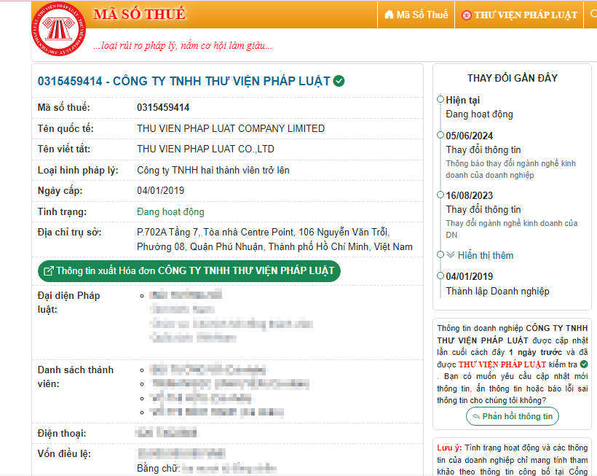597x476 pixels.
Task: Select the 05/06/2024 timeline marker
Action: 440,136
